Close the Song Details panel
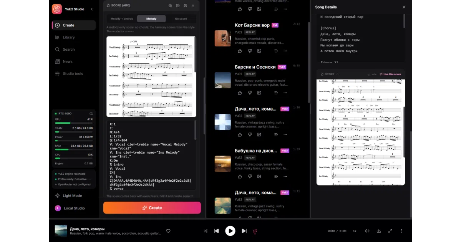Screen dimensions: 461x242 404,7
